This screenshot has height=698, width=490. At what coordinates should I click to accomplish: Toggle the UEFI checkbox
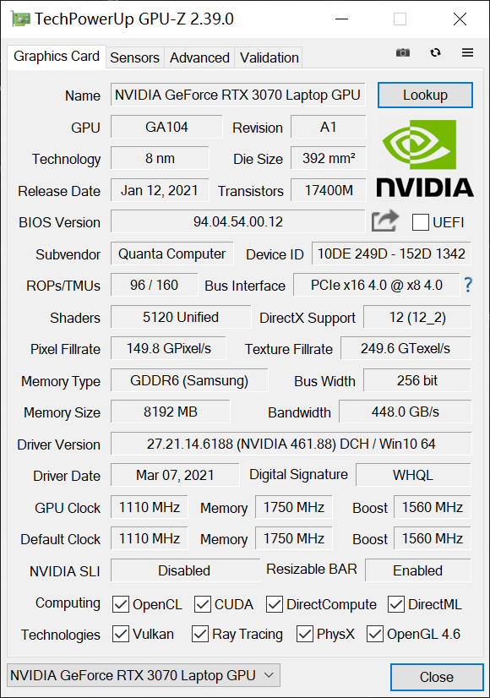tap(420, 221)
